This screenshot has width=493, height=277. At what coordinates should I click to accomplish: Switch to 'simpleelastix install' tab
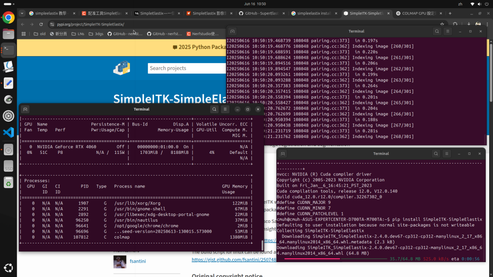[314, 13]
